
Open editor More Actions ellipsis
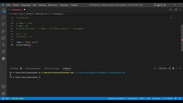(180, 9)
